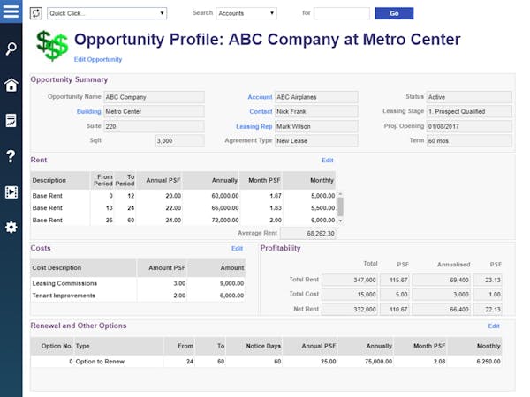Viewport: 530px width, 397px height.
Task: Click Edit in the Rent section
Action: 327,161
